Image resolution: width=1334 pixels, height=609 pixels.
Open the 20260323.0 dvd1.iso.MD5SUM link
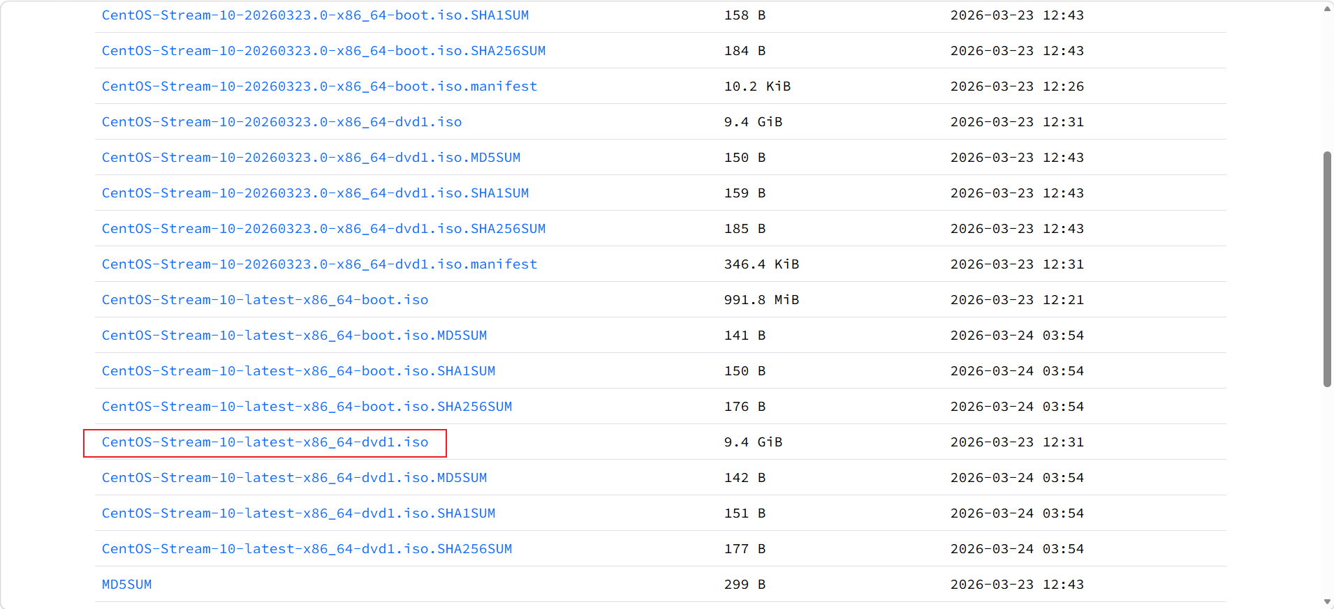(311, 158)
